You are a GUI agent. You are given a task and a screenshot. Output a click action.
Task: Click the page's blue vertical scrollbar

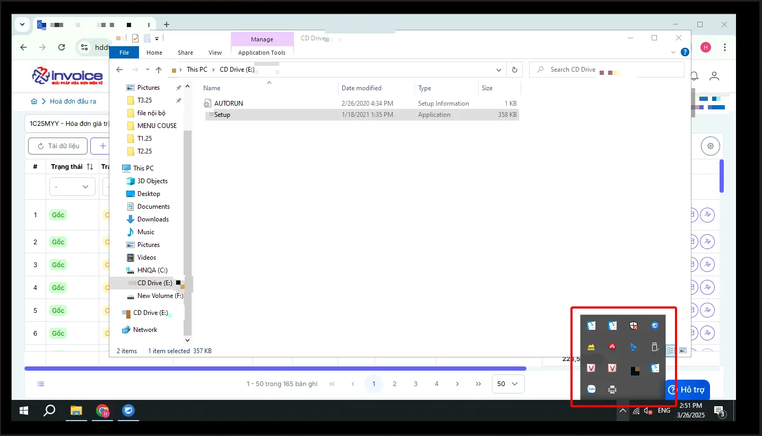click(722, 176)
